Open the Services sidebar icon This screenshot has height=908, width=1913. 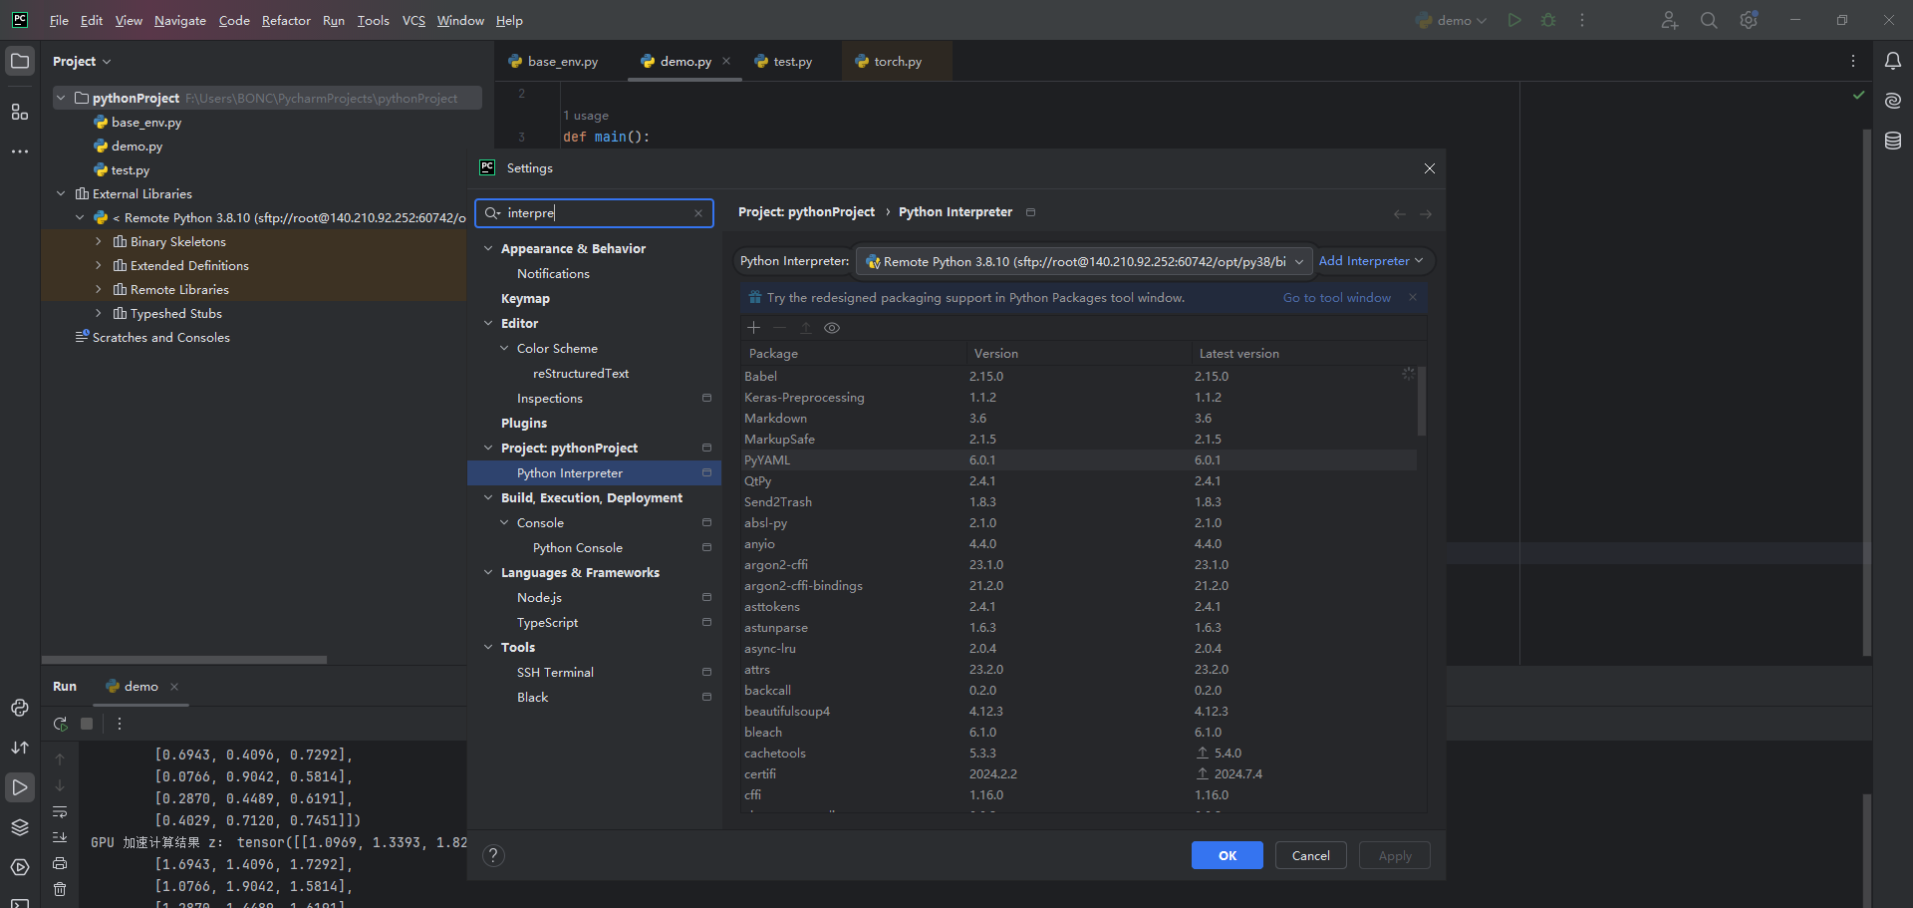[20, 867]
